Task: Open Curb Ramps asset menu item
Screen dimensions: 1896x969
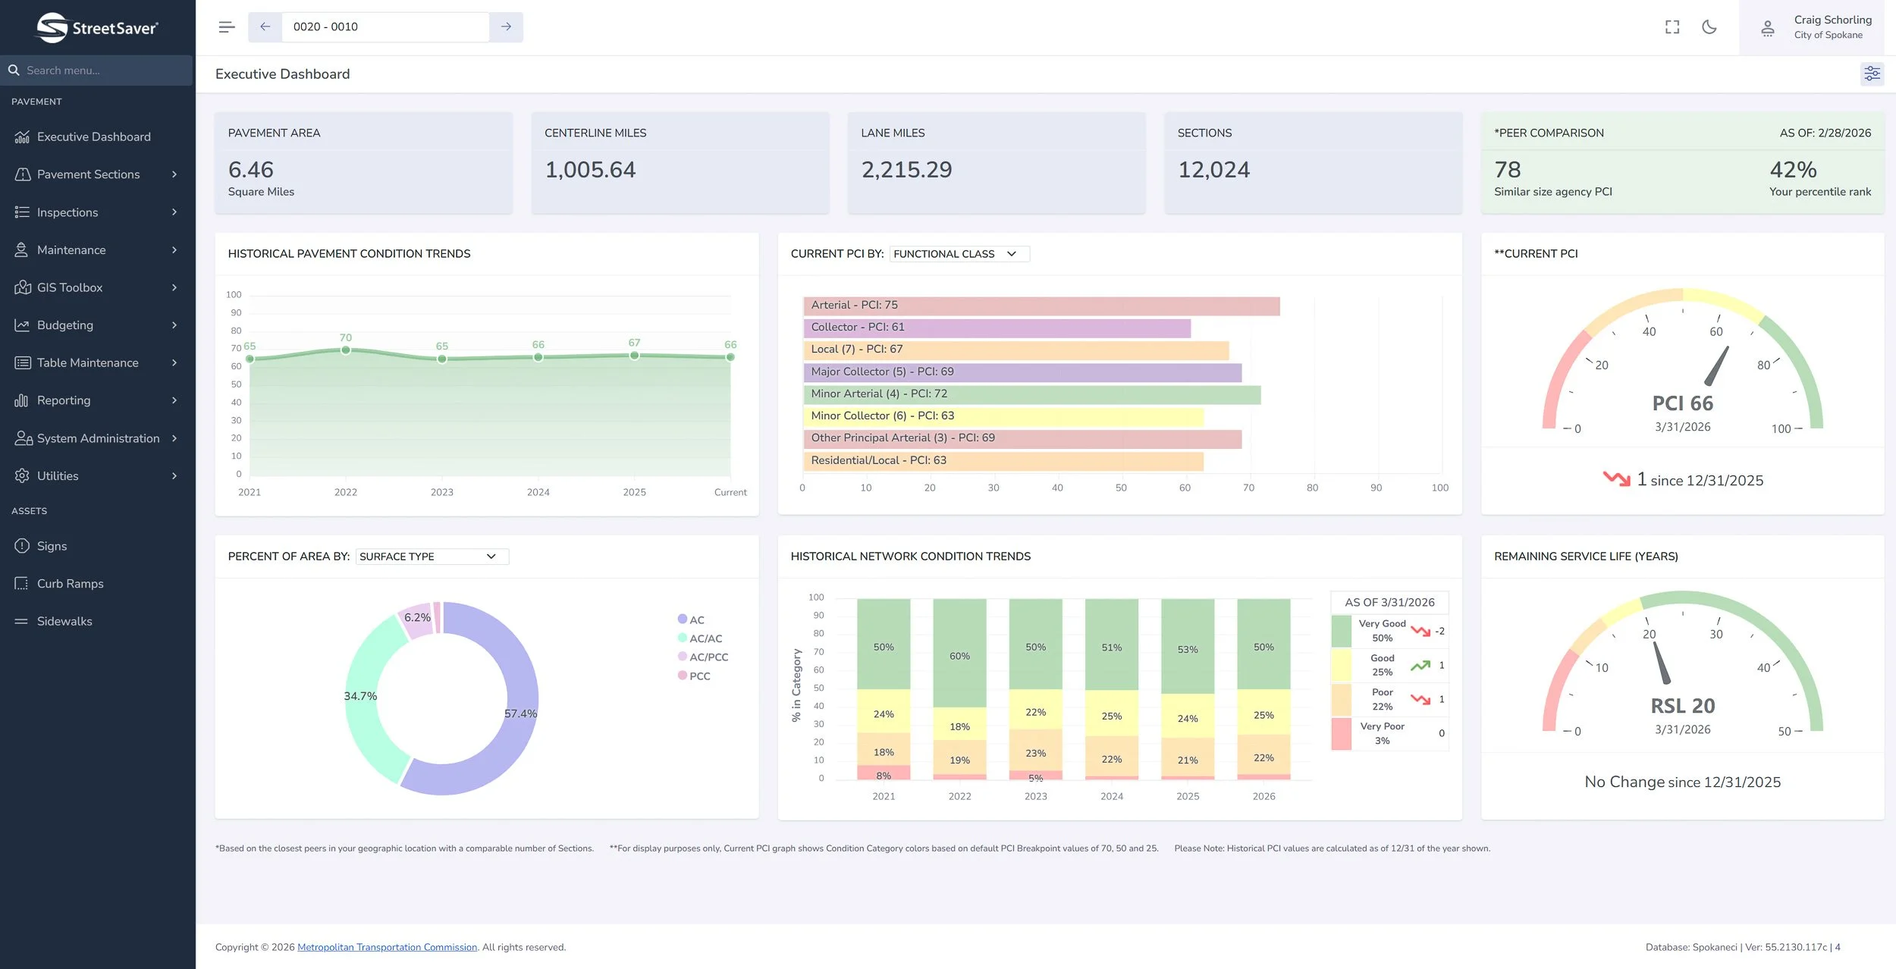Action: [71, 584]
